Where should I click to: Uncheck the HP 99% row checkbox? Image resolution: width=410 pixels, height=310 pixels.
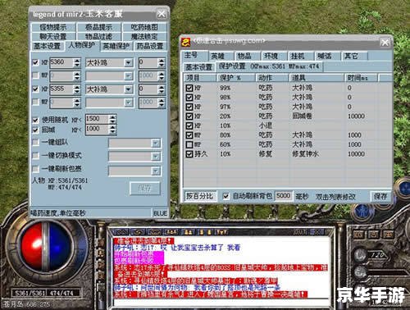point(189,88)
